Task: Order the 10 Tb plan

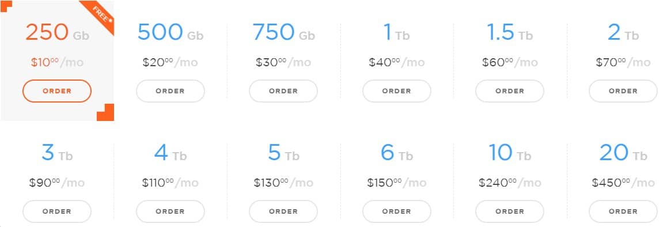Action: [x=510, y=211]
